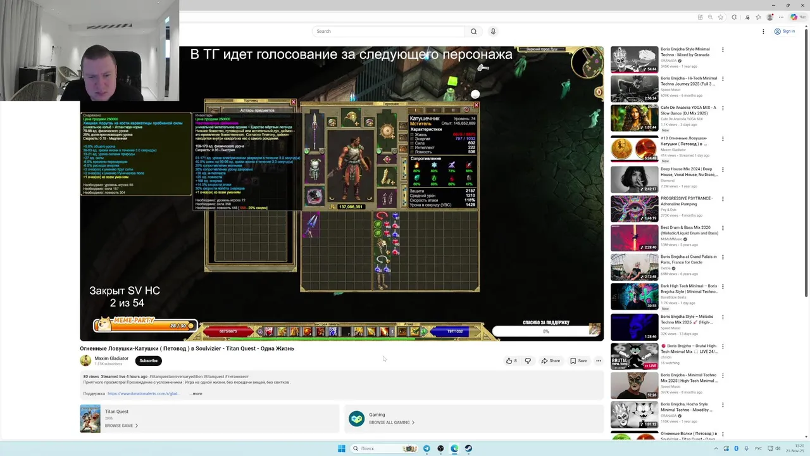The height and width of the screenshot is (456, 810).
Task: Open YouTube settings three-dot menu near Sign in
Action: [763, 31]
